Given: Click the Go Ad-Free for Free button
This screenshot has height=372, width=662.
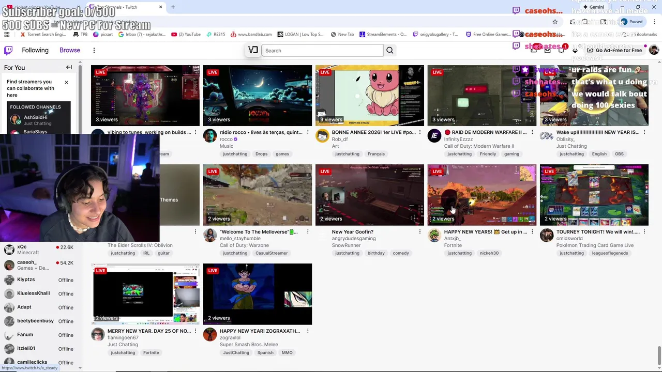Looking at the screenshot, I should click(615, 50).
